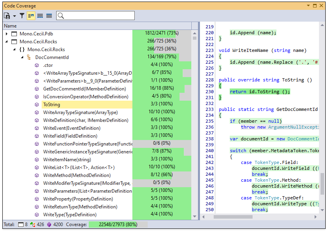The height and width of the screenshot is (232, 328).
Task: Click the method icon beside GetDocCommentId(IMemberDefinition)
Action: (37, 89)
